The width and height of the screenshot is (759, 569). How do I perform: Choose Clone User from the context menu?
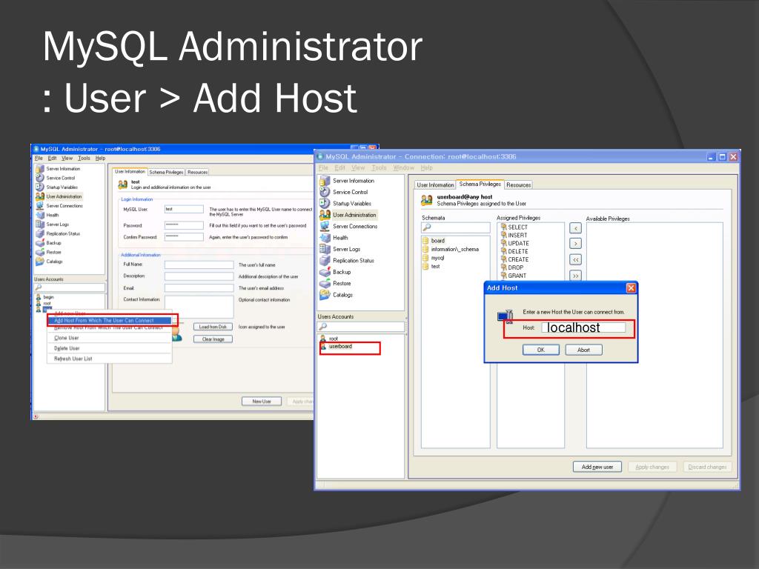click(67, 338)
